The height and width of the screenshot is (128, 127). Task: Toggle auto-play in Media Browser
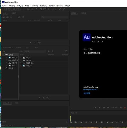pos(48,98)
